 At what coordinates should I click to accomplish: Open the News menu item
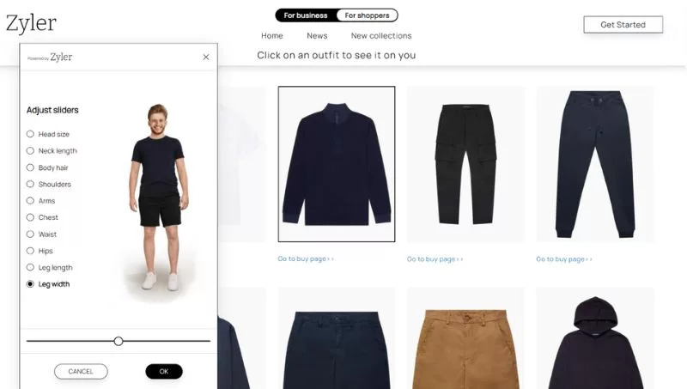[317, 36]
